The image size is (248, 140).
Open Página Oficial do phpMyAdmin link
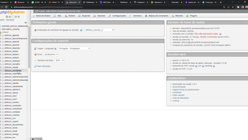point(186,90)
